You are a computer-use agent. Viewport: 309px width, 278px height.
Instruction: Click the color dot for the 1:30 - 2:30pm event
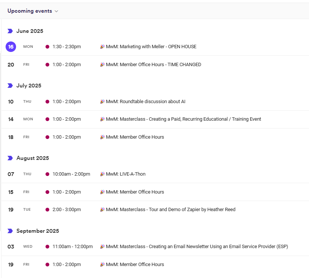coord(47,47)
